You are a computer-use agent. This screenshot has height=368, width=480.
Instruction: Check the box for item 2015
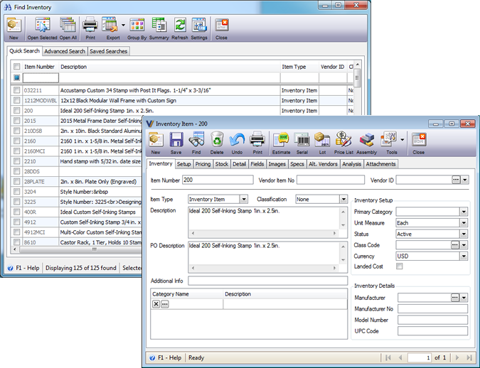17,121
